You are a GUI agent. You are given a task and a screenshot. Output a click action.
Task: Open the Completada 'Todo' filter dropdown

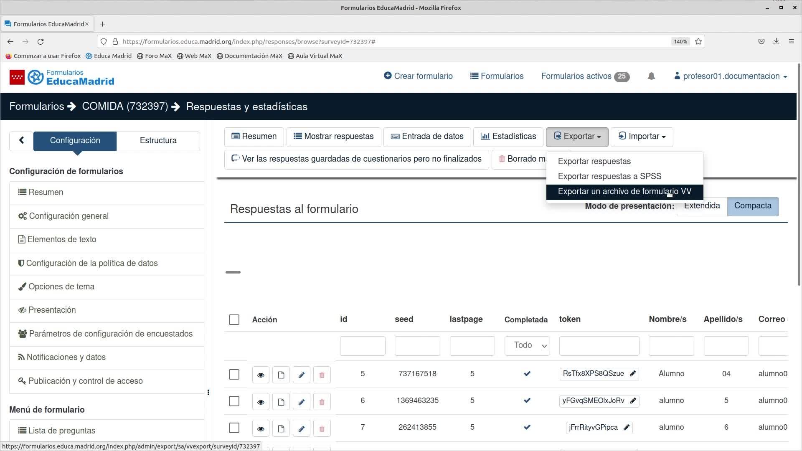pos(527,345)
